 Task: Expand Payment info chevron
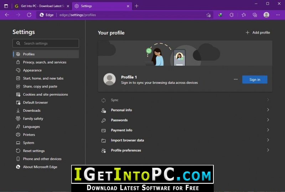tap(268, 130)
